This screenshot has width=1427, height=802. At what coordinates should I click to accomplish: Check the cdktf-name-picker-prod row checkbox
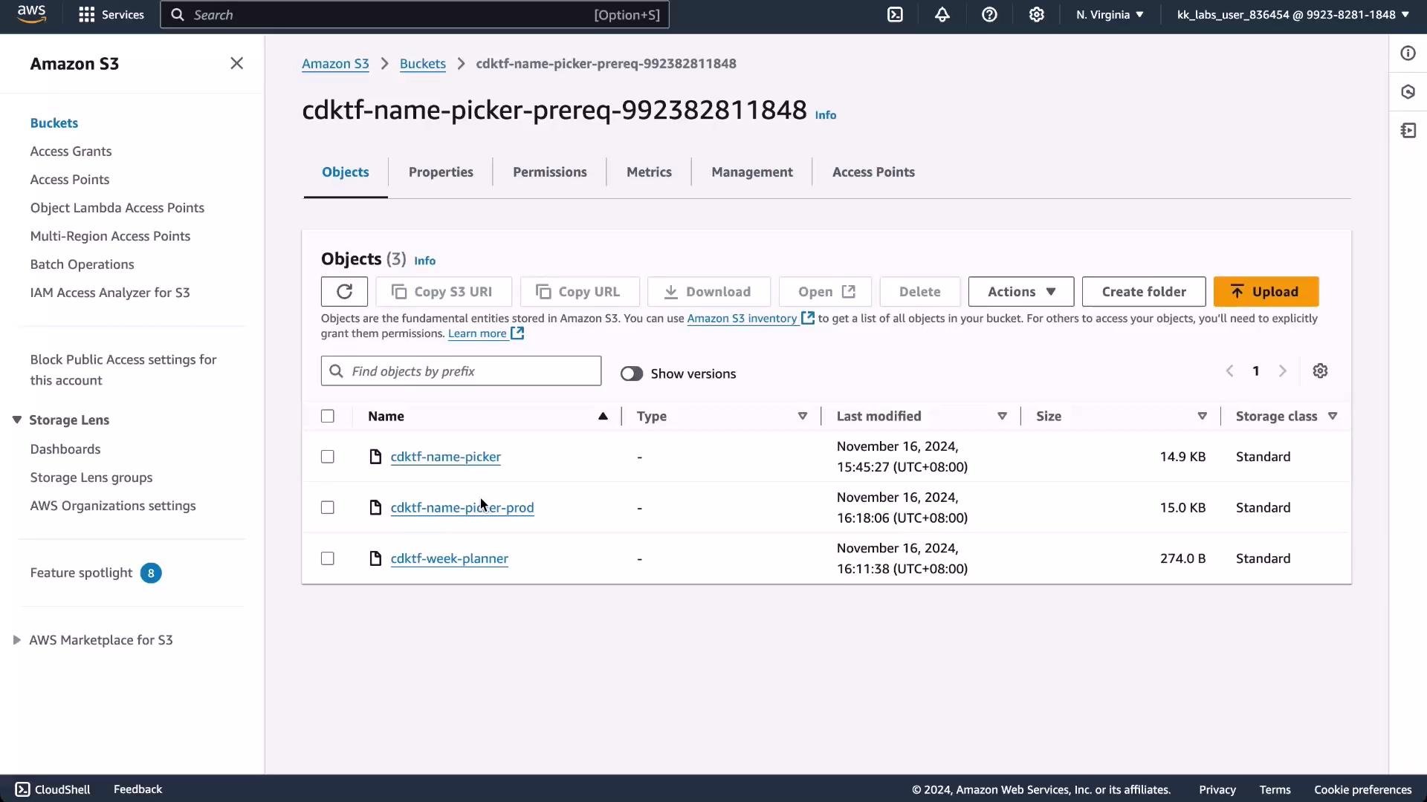tap(328, 508)
